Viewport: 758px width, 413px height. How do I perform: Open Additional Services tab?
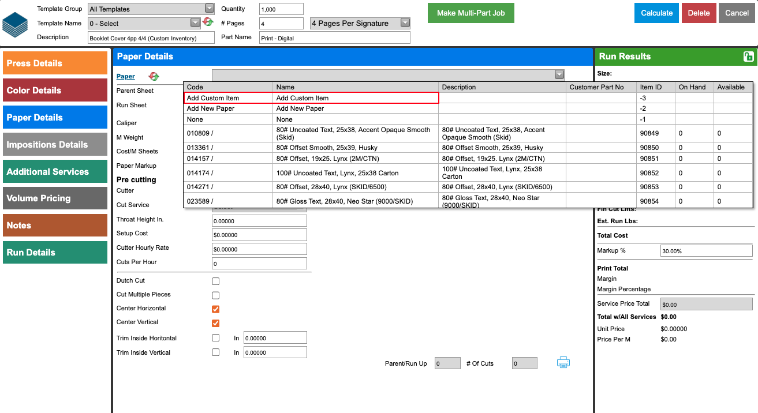pyautogui.click(x=55, y=171)
